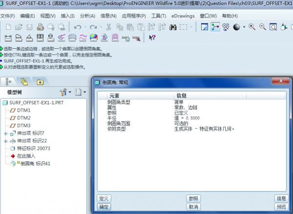This screenshot has width=293, height=214.
Task: Click the Angle measure icon
Action: [x=29, y=38]
